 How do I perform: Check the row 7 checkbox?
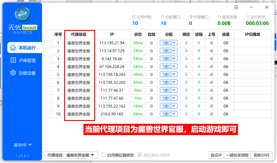48,90
